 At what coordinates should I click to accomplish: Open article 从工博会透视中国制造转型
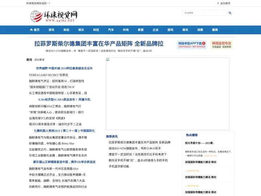tap(58, 93)
